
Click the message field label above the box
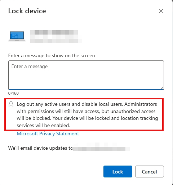(x=52, y=56)
